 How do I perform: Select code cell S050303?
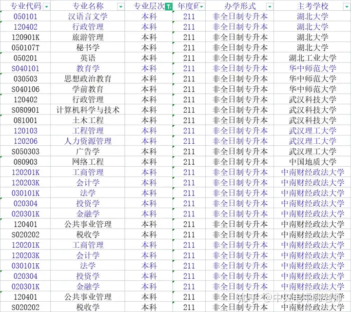point(25,152)
